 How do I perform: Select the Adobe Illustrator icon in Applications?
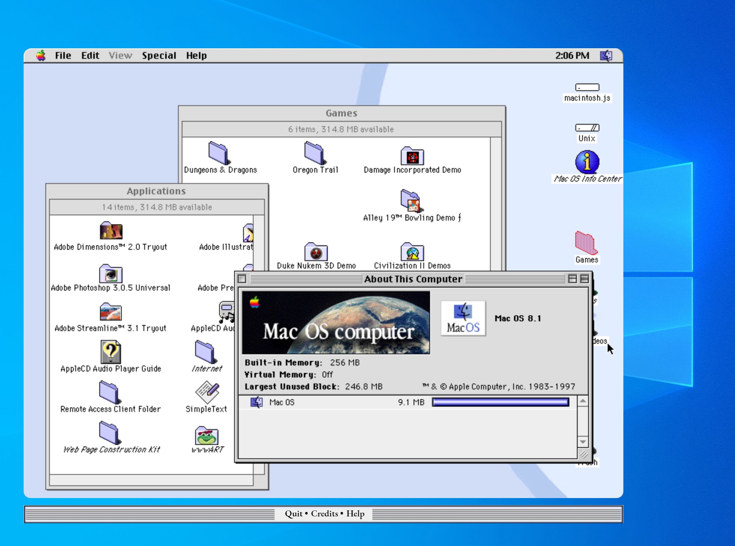[248, 233]
